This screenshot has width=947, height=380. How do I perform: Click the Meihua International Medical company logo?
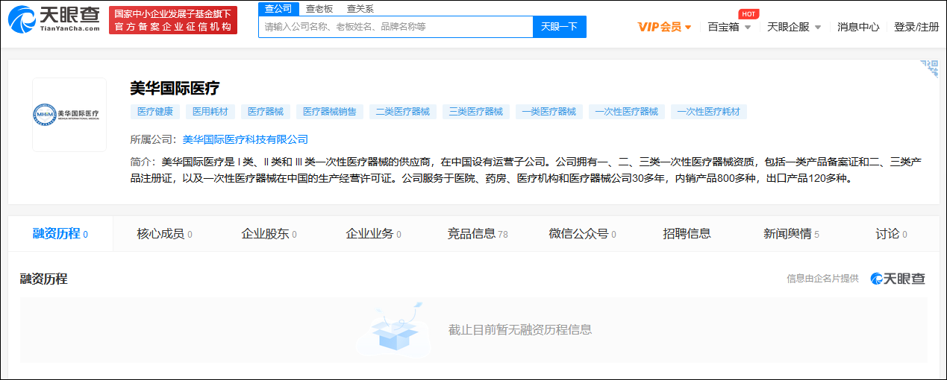click(69, 115)
